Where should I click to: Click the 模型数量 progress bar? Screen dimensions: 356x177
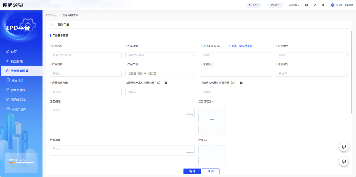[21, 163]
